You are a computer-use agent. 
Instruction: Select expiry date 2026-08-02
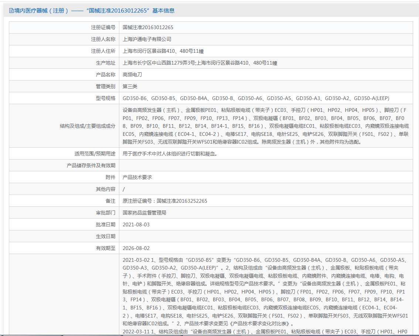click(136, 248)
